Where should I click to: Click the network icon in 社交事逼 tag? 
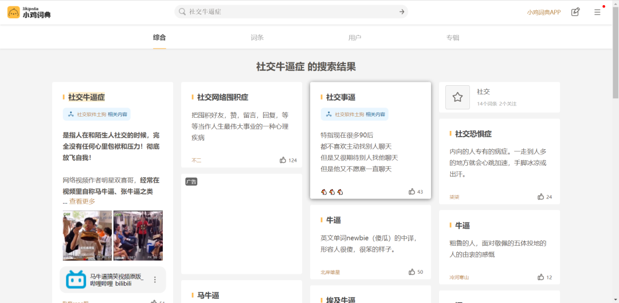click(329, 114)
